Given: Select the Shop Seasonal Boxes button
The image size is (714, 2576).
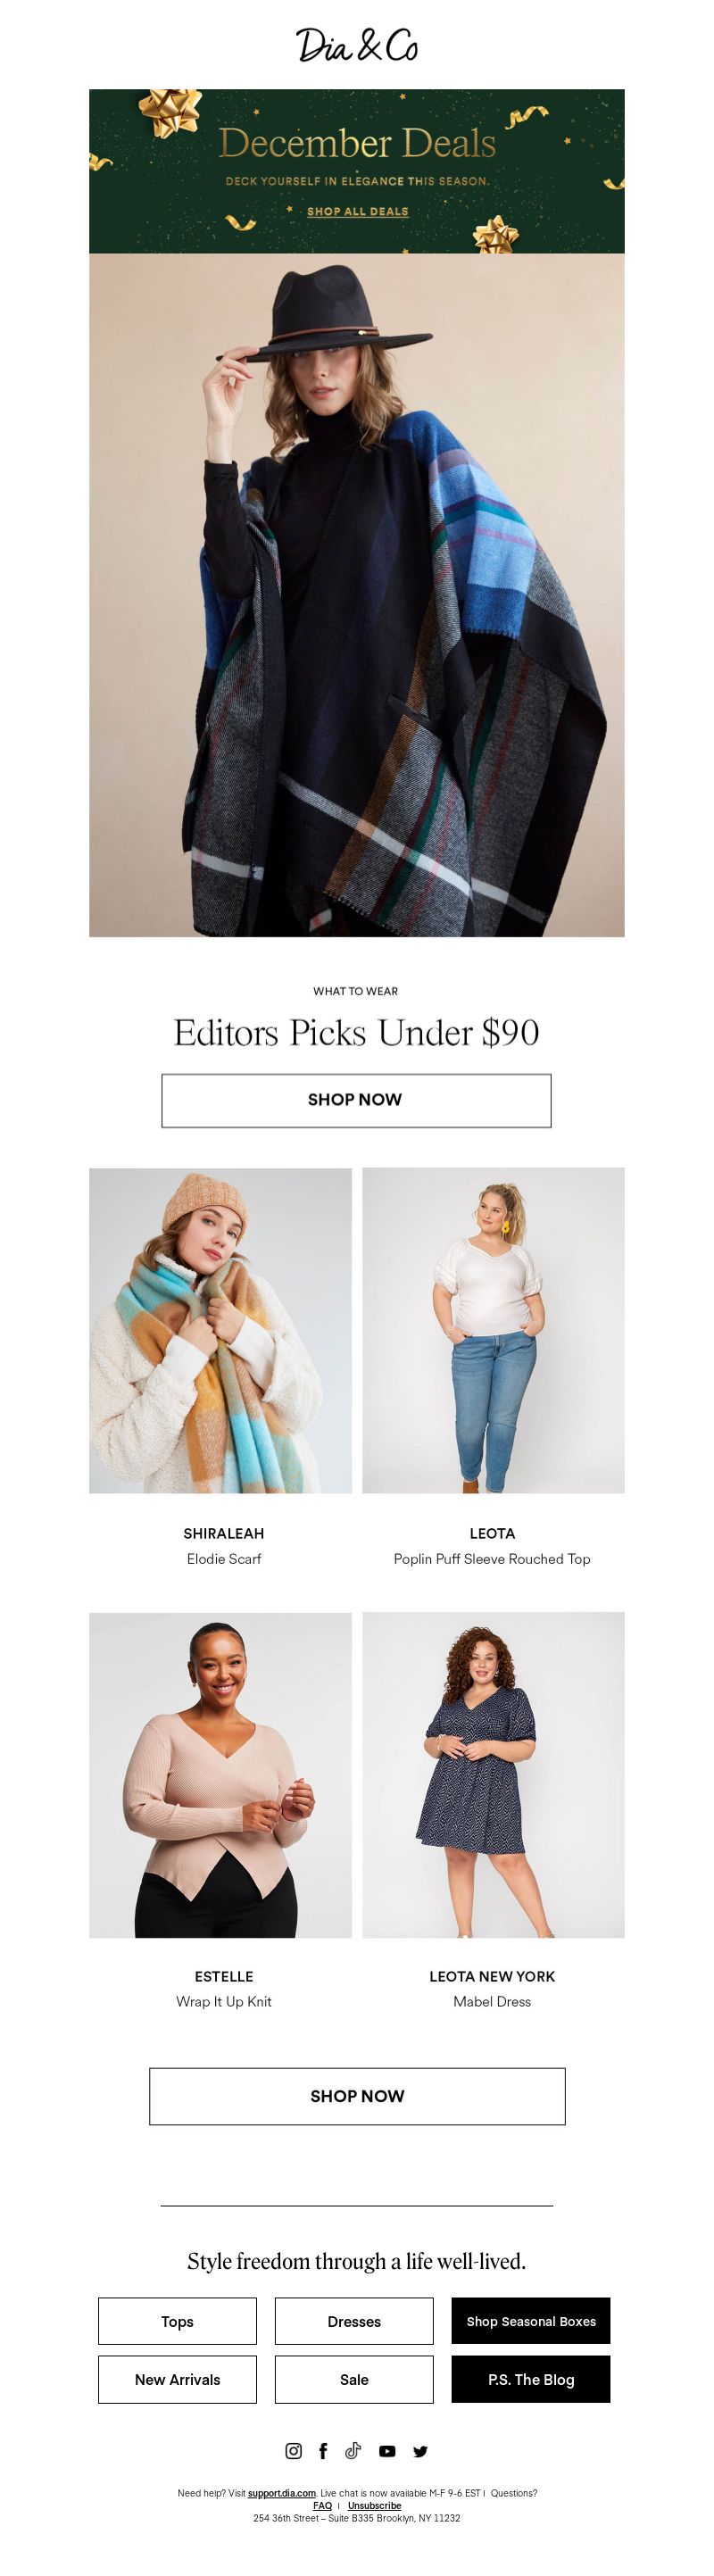Looking at the screenshot, I should coord(531,2321).
